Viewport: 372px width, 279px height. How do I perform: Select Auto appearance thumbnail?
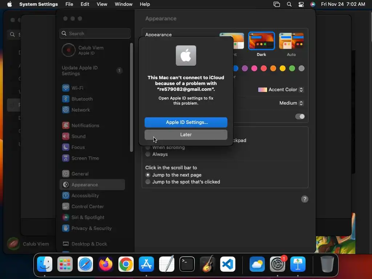[291, 41]
